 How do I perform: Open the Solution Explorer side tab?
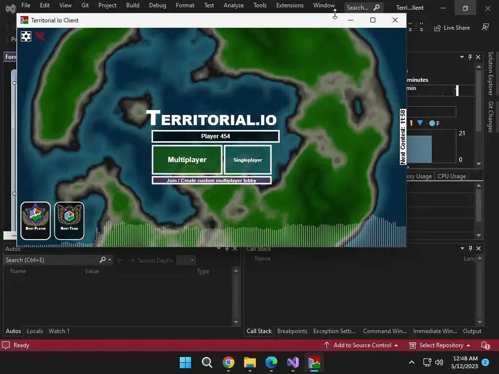[490, 74]
